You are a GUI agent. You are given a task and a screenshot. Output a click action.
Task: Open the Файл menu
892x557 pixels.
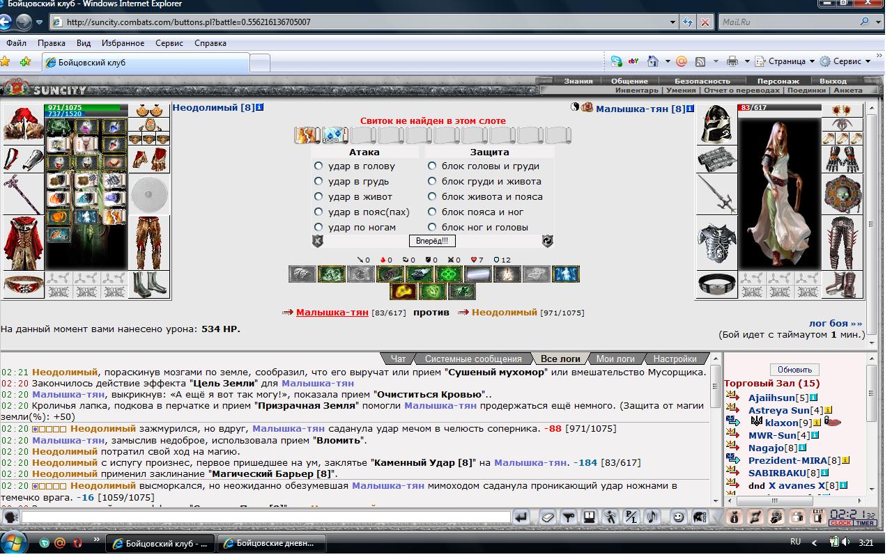coord(17,42)
